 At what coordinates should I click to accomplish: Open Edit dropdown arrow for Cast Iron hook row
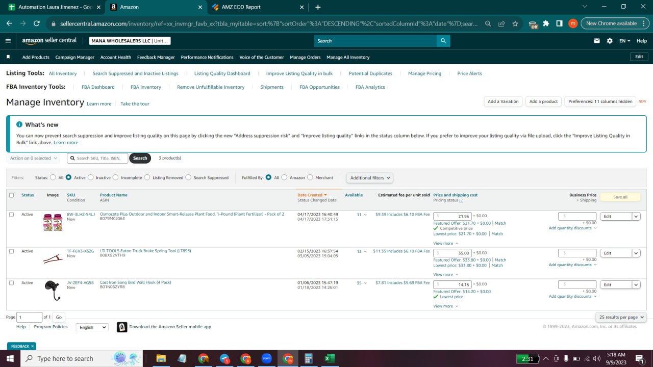click(636, 284)
